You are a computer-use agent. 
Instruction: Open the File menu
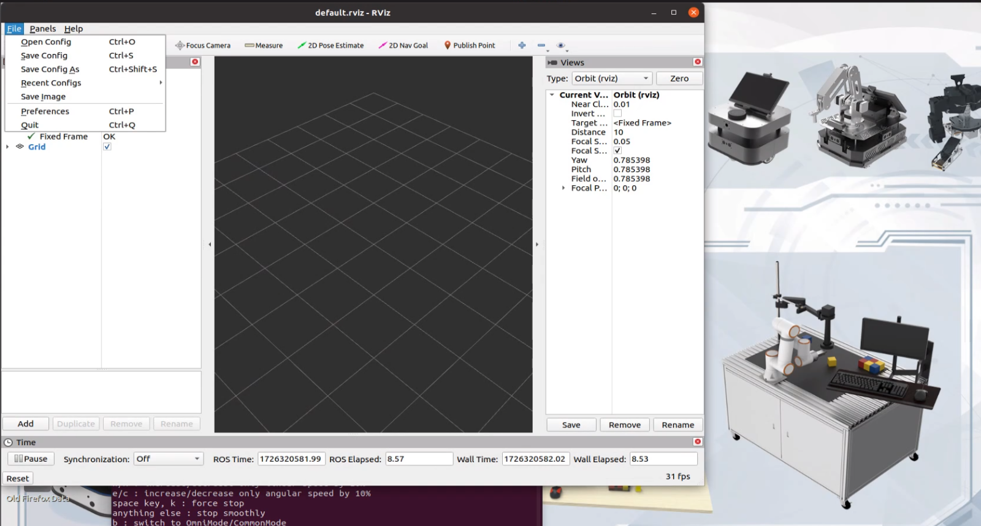tap(14, 29)
